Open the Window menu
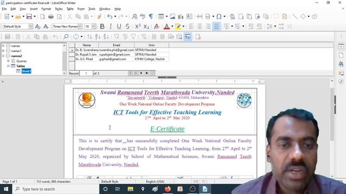This screenshot has height=194, width=346. pyautogui.click(x=104, y=9)
